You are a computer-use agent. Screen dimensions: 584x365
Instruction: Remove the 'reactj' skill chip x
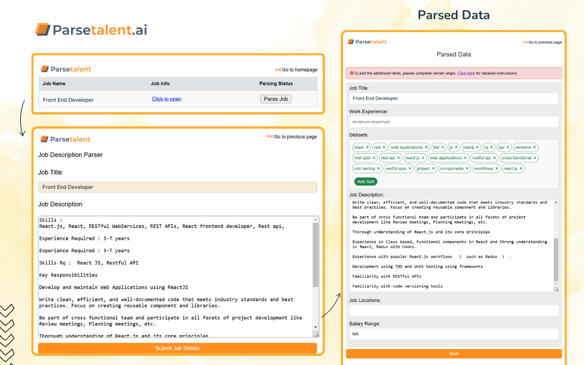(478, 147)
